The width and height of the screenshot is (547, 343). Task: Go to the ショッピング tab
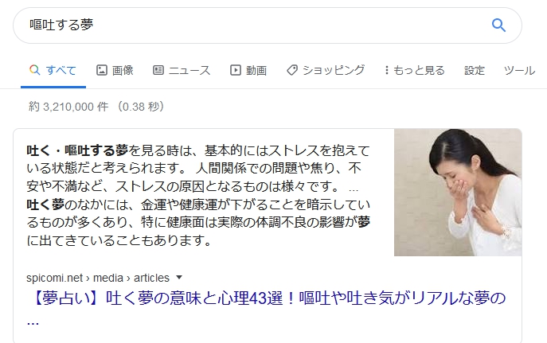click(326, 70)
